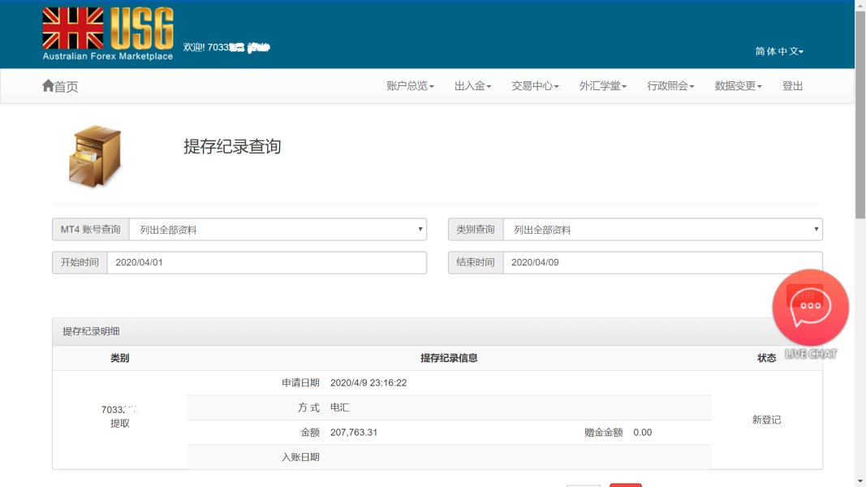Click the 开始时间 date field
866x487 pixels.
point(266,262)
